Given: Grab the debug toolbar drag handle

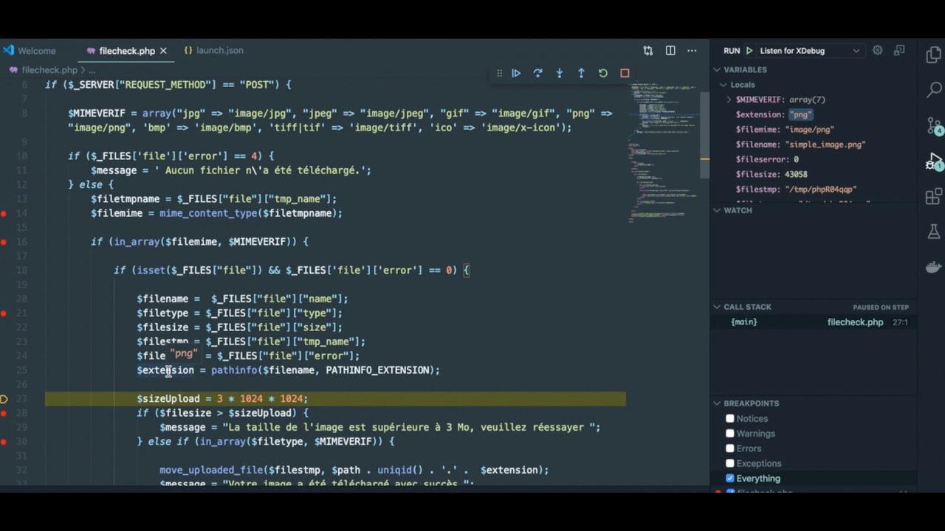Looking at the screenshot, I should click(499, 73).
